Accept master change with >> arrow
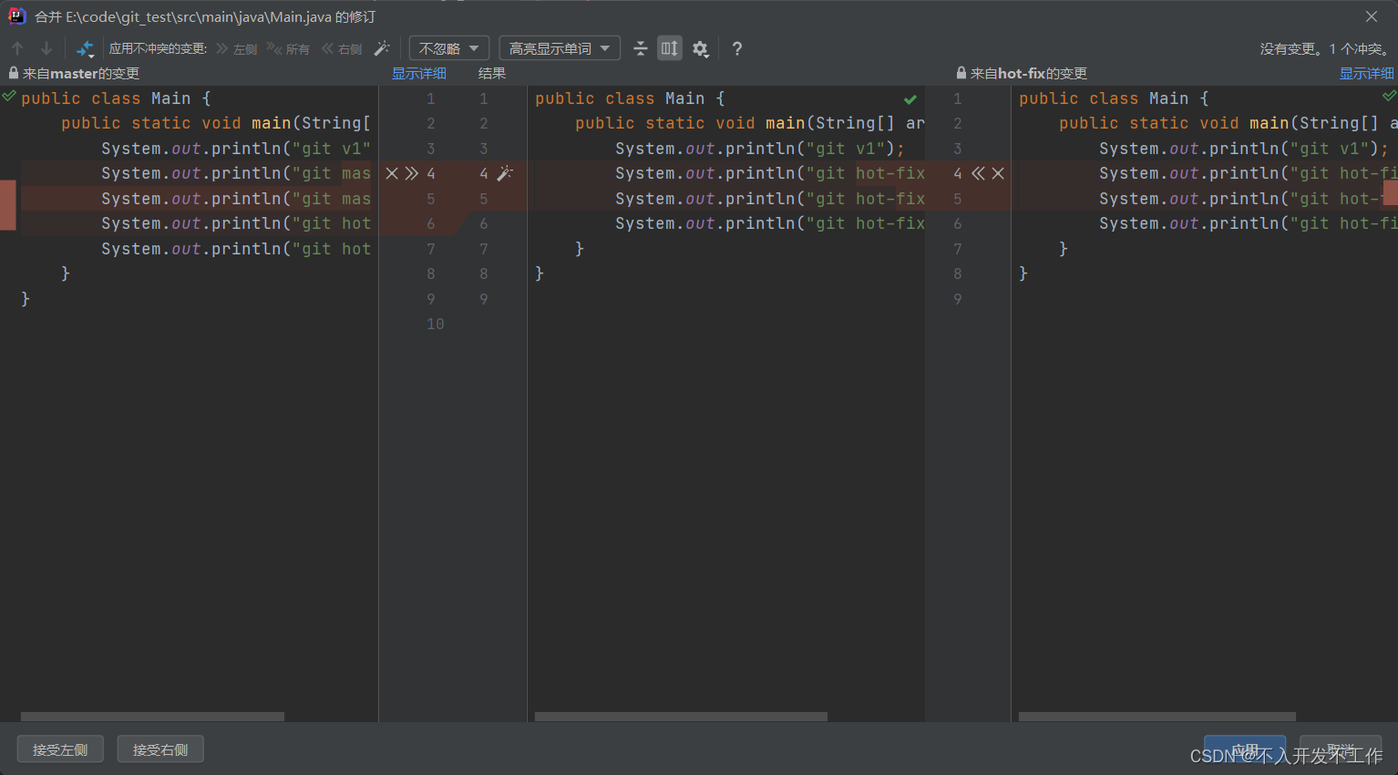The height and width of the screenshot is (775, 1398). click(x=412, y=173)
